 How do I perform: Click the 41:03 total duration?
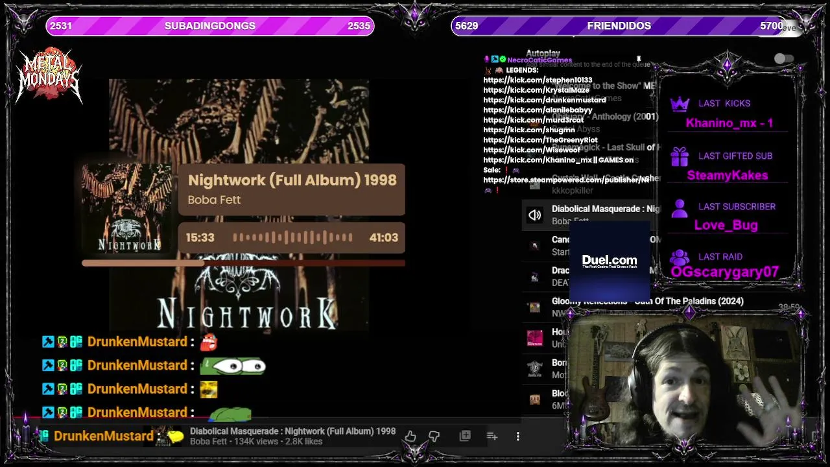point(384,237)
